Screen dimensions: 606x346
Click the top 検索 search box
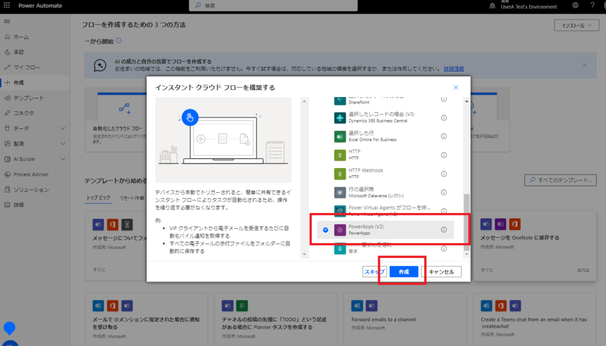click(273, 5)
